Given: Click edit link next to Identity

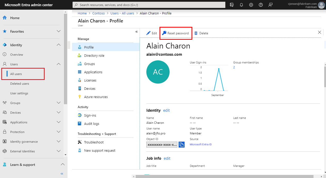Looking at the screenshot, I should (166, 110).
